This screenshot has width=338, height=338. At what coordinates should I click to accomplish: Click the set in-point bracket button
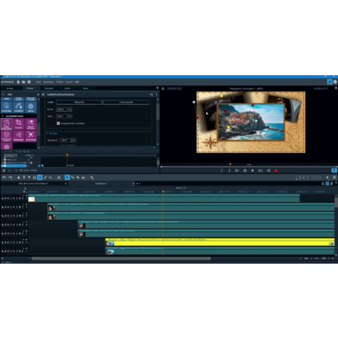point(221,171)
